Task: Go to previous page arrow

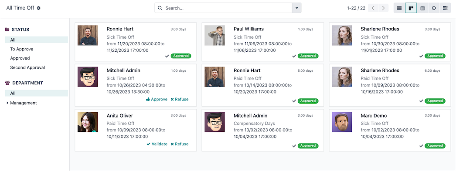Action: 373,8
